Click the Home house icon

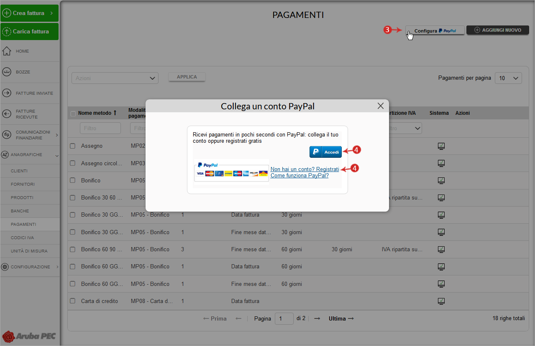click(7, 51)
